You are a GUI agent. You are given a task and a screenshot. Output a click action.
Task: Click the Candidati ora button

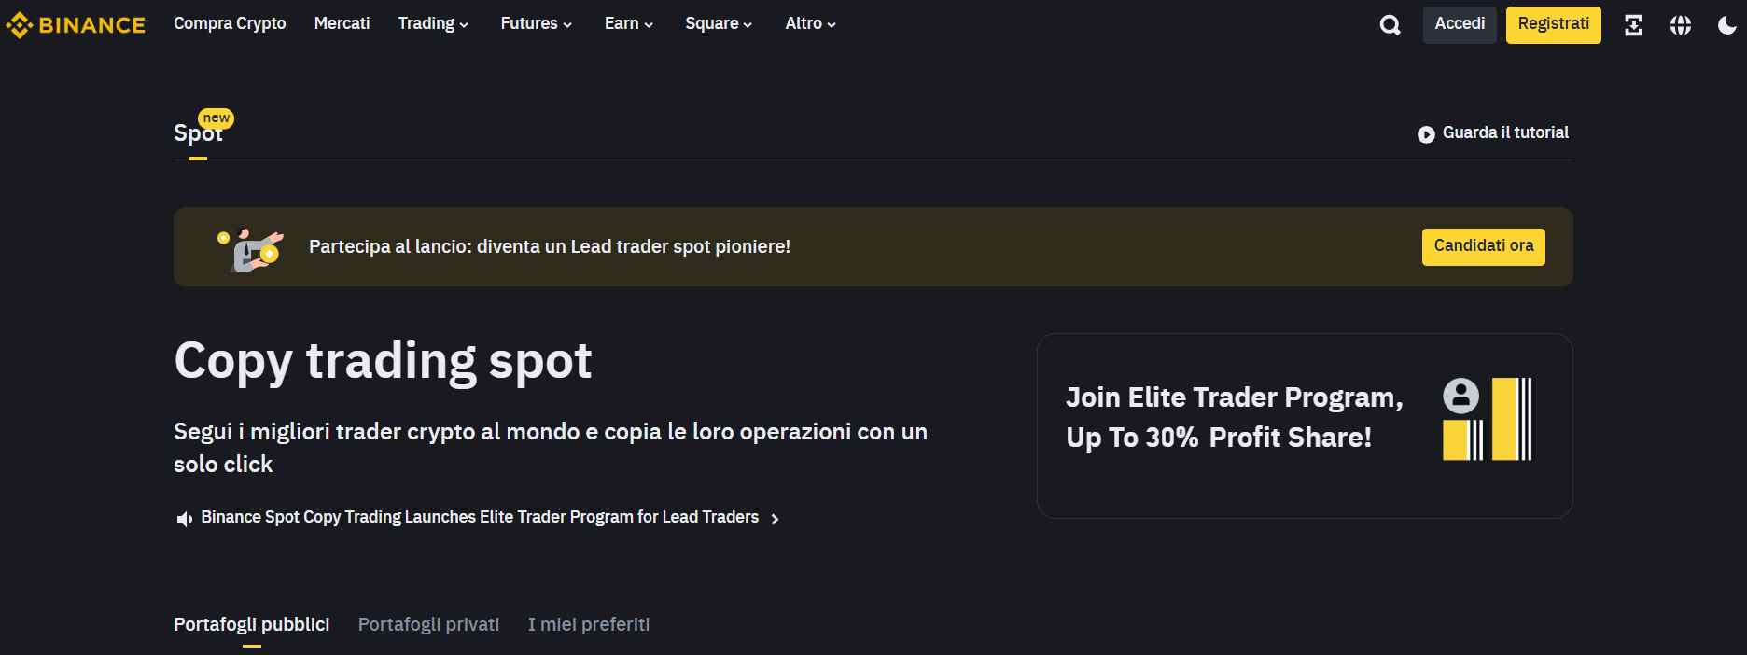[1483, 246]
